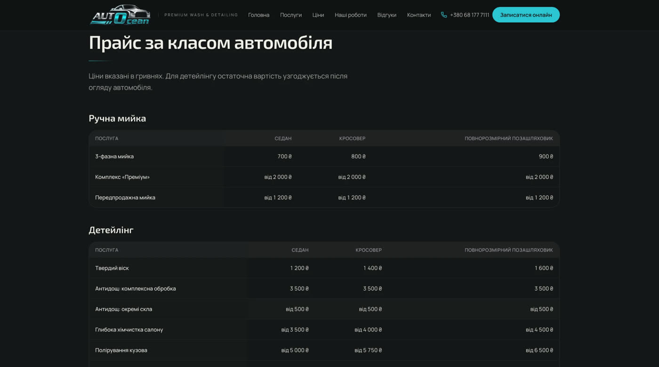Select the heading Прайс за класом автомобіля
659x367 pixels.
coord(210,43)
